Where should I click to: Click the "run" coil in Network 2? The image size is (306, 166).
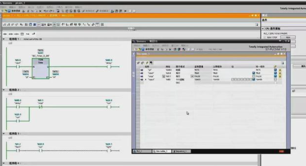(109, 107)
